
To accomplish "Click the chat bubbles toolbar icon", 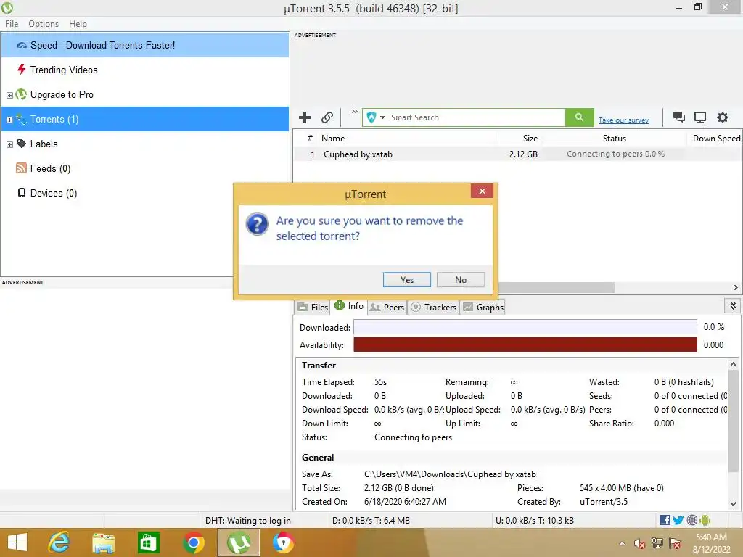I will click(x=678, y=117).
